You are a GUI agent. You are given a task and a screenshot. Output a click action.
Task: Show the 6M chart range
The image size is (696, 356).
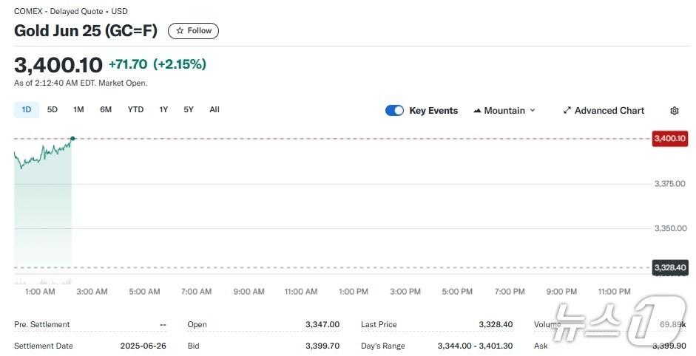coord(106,110)
